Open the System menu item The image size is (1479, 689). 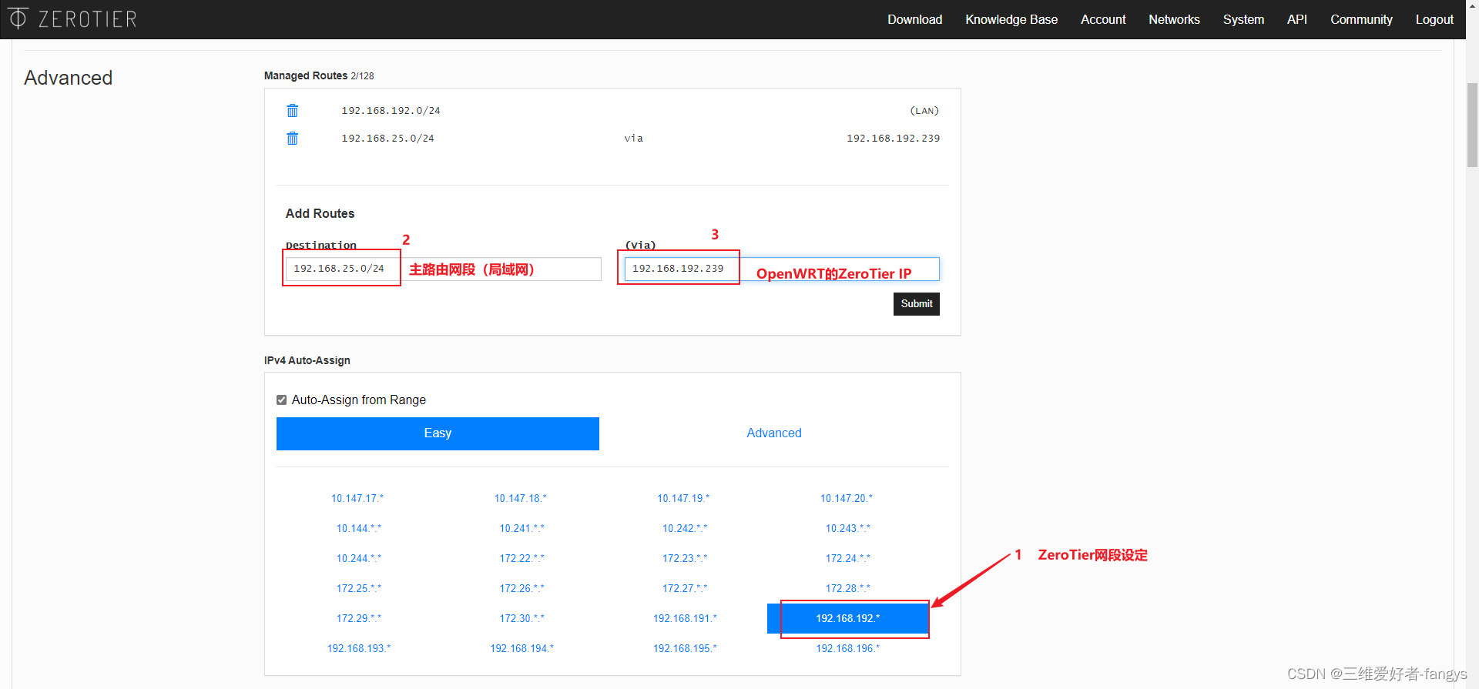tap(1243, 19)
